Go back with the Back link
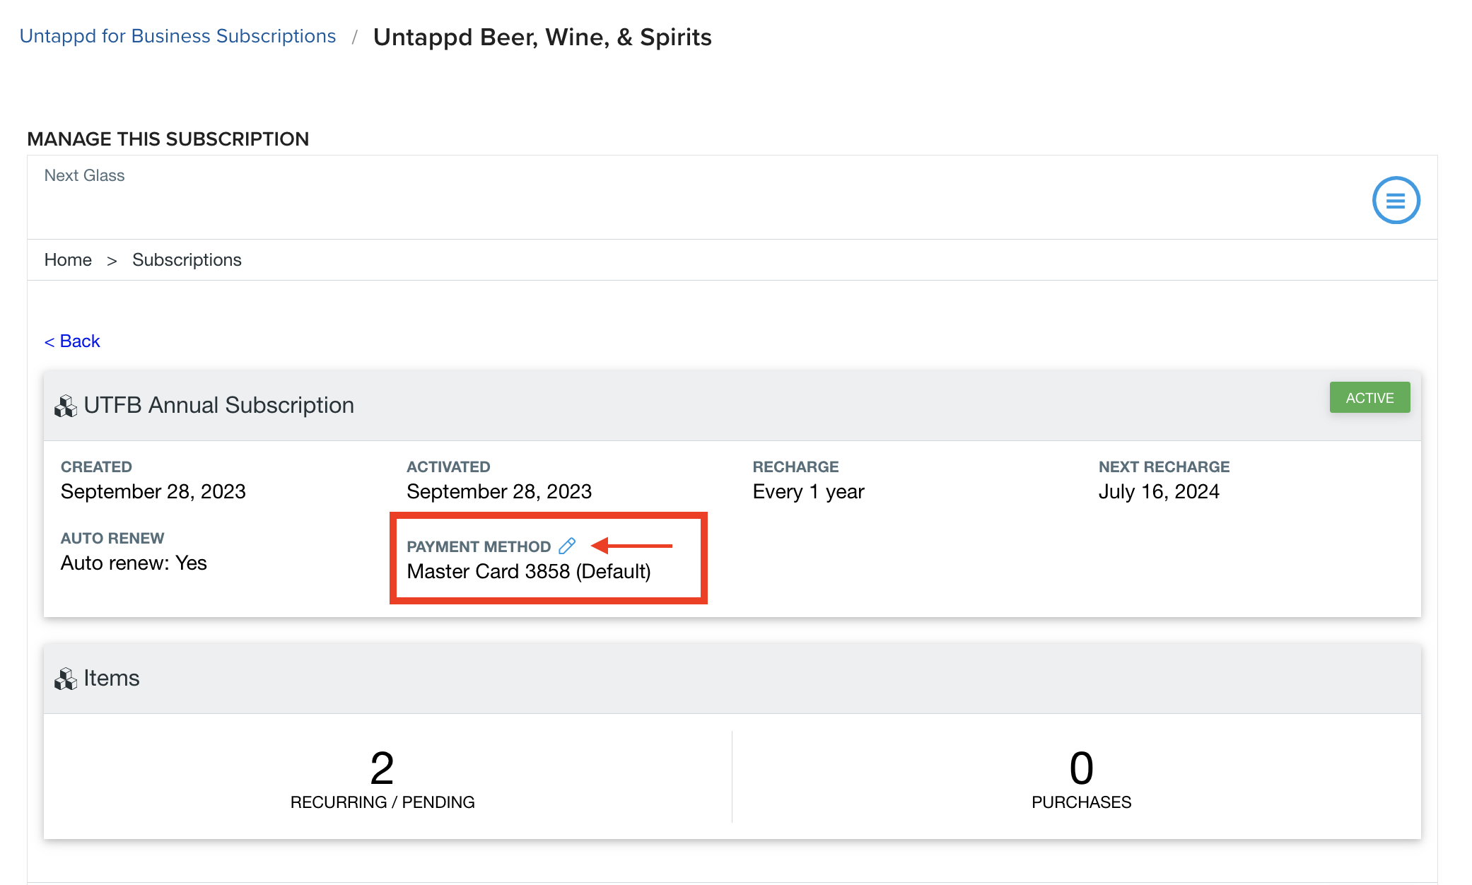 (x=72, y=341)
